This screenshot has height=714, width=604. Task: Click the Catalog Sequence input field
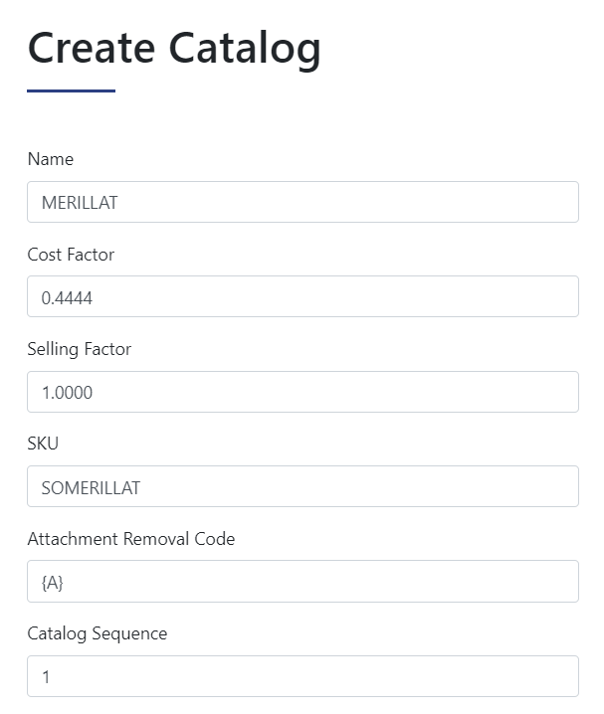[302, 676]
